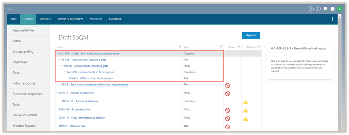Click the warning icon for MPol-71 row
The image size is (349, 135).
pos(246,119)
